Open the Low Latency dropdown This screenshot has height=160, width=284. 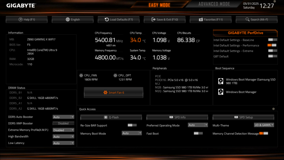pos(63,143)
